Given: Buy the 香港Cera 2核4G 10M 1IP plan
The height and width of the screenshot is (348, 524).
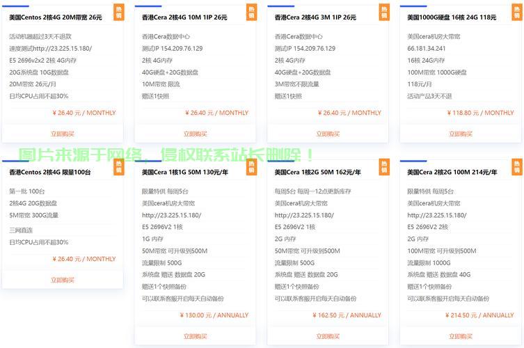Looking at the screenshot, I should pyautogui.click(x=195, y=134).
